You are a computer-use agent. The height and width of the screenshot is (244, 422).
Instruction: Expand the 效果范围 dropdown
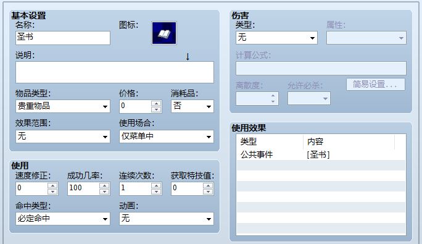(63, 137)
